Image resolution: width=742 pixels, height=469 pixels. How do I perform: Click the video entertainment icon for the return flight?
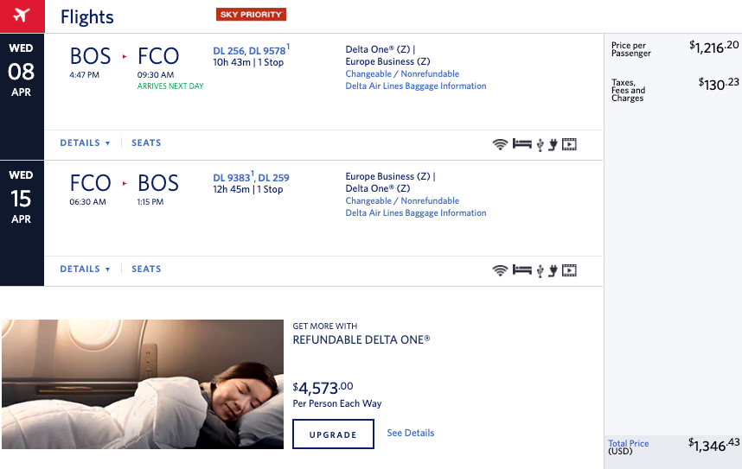click(569, 270)
